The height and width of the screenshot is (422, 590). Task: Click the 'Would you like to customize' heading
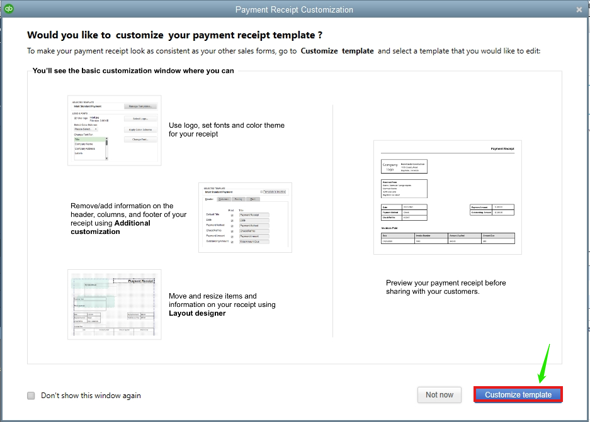click(174, 35)
